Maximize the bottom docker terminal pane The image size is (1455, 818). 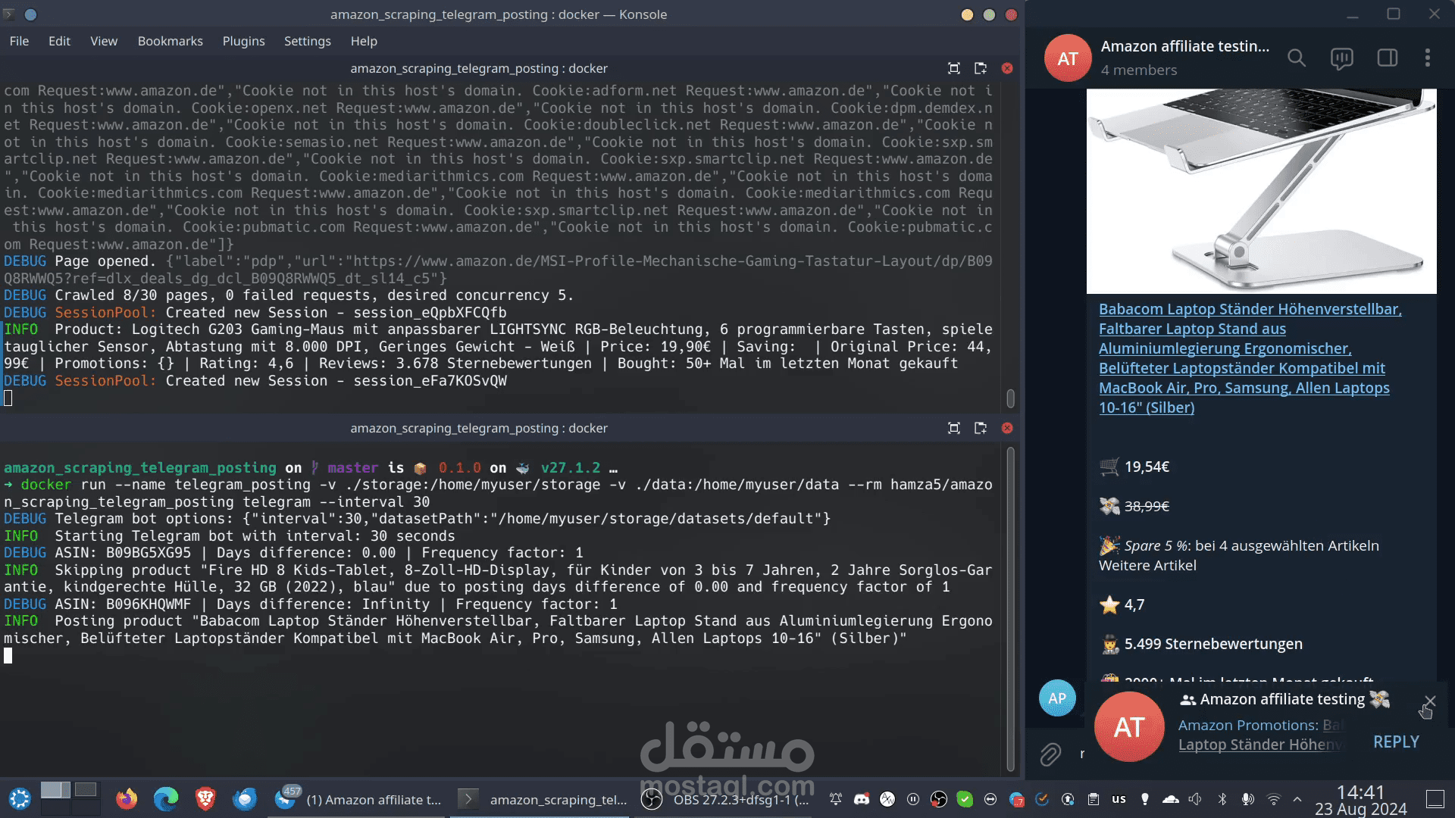[954, 428]
